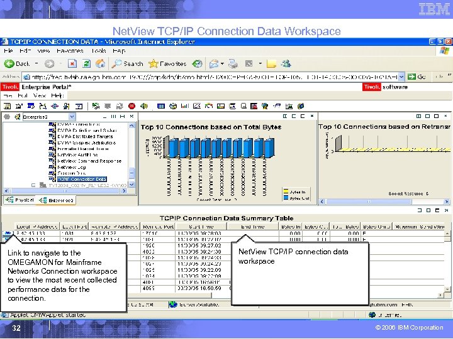Screen dimensions: 453x339
Task: Open the address bar history dropdown arrow
Action: pos(401,77)
